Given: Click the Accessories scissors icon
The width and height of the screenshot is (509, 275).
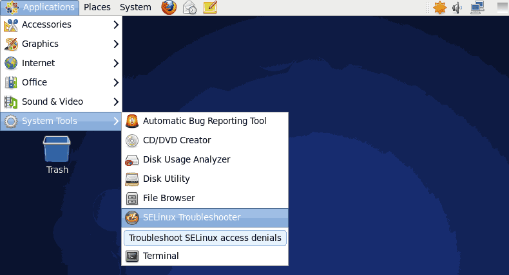Looking at the screenshot, I should [11, 25].
